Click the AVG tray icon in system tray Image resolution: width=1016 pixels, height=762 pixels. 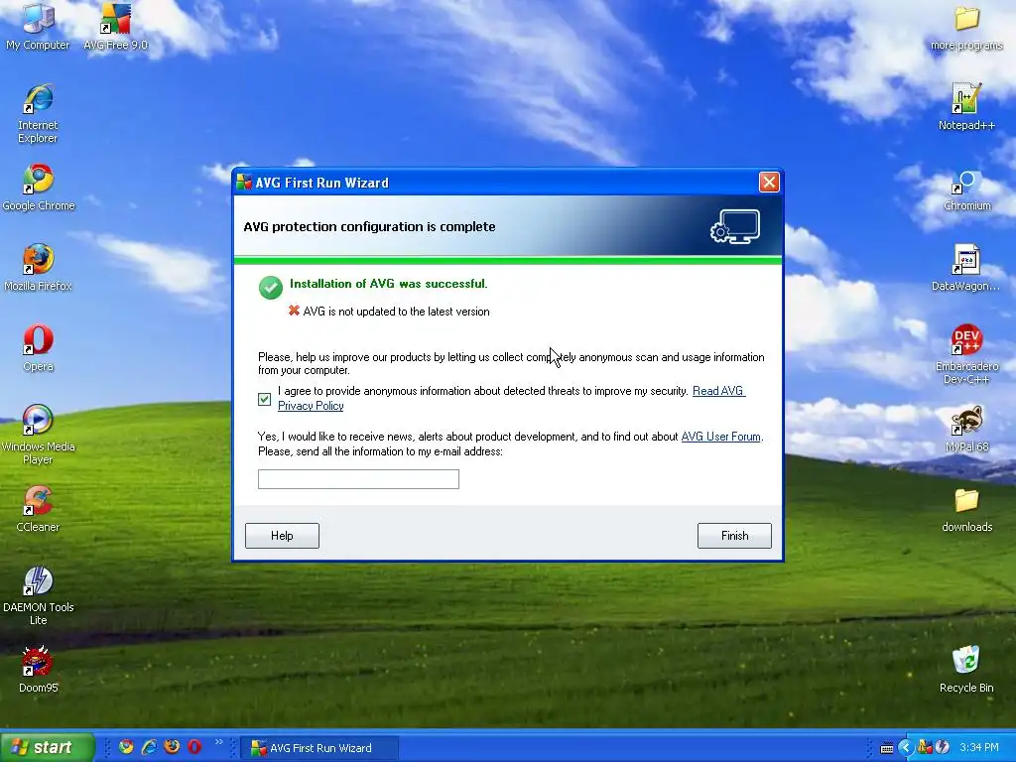(926, 748)
